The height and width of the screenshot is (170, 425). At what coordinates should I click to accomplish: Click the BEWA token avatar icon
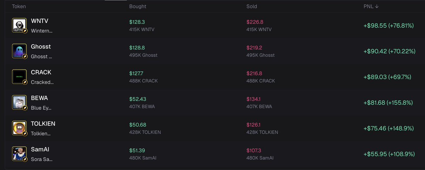[x=19, y=102]
